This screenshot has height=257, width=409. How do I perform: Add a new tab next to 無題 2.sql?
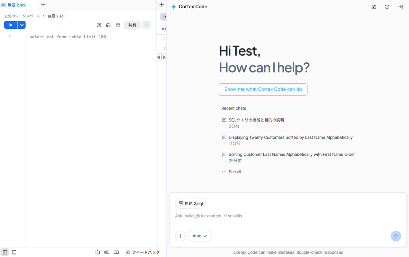43,5
